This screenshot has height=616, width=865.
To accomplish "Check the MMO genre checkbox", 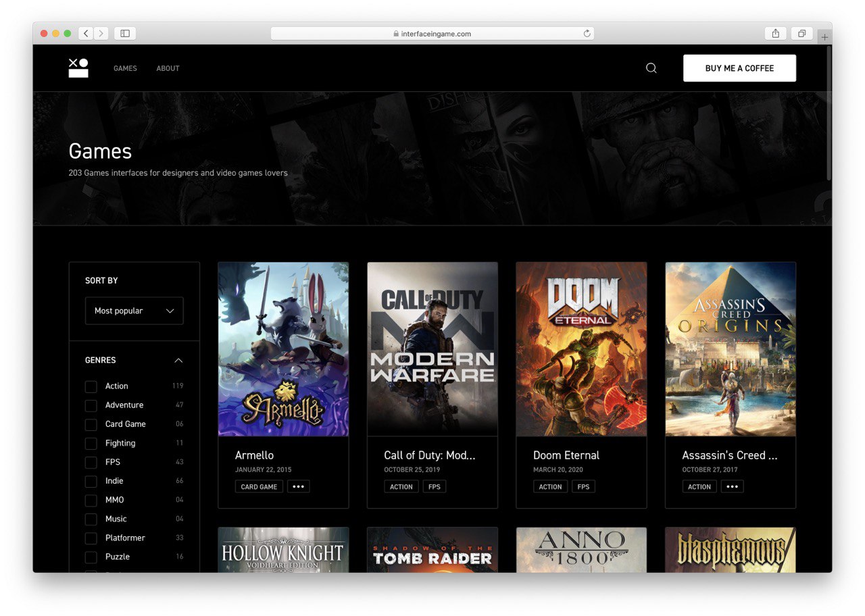I will click(91, 500).
